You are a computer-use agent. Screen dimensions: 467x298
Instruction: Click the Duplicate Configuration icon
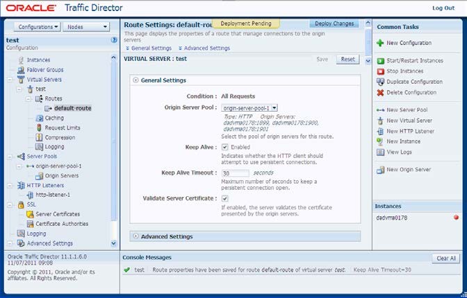click(x=380, y=82)
